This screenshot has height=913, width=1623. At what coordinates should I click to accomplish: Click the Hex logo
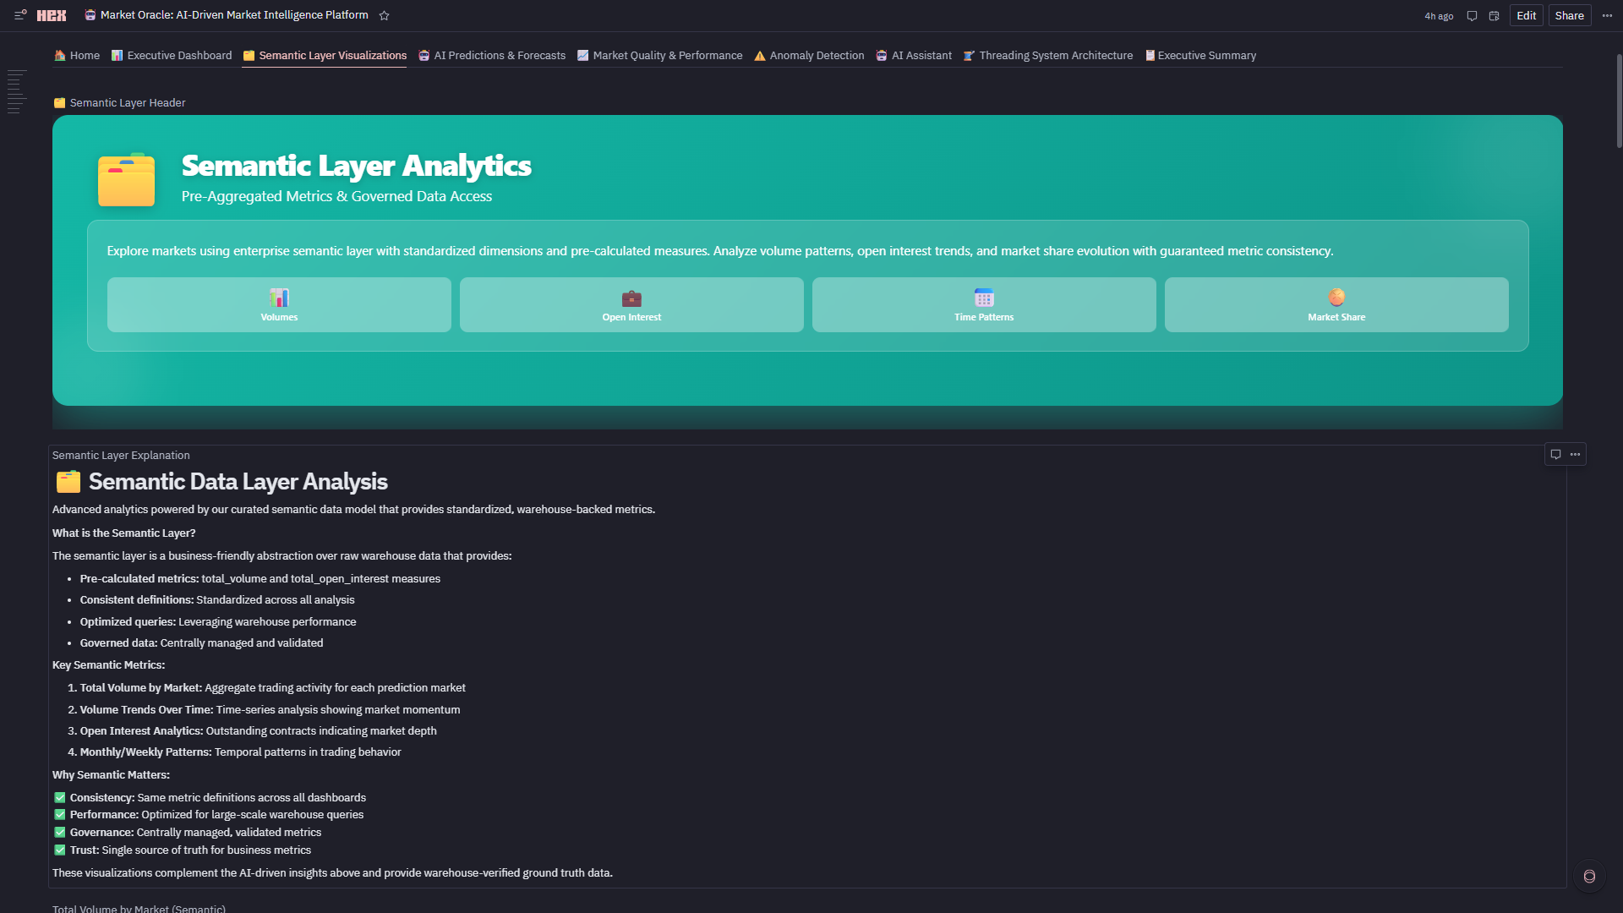click(x=52, y=15)
